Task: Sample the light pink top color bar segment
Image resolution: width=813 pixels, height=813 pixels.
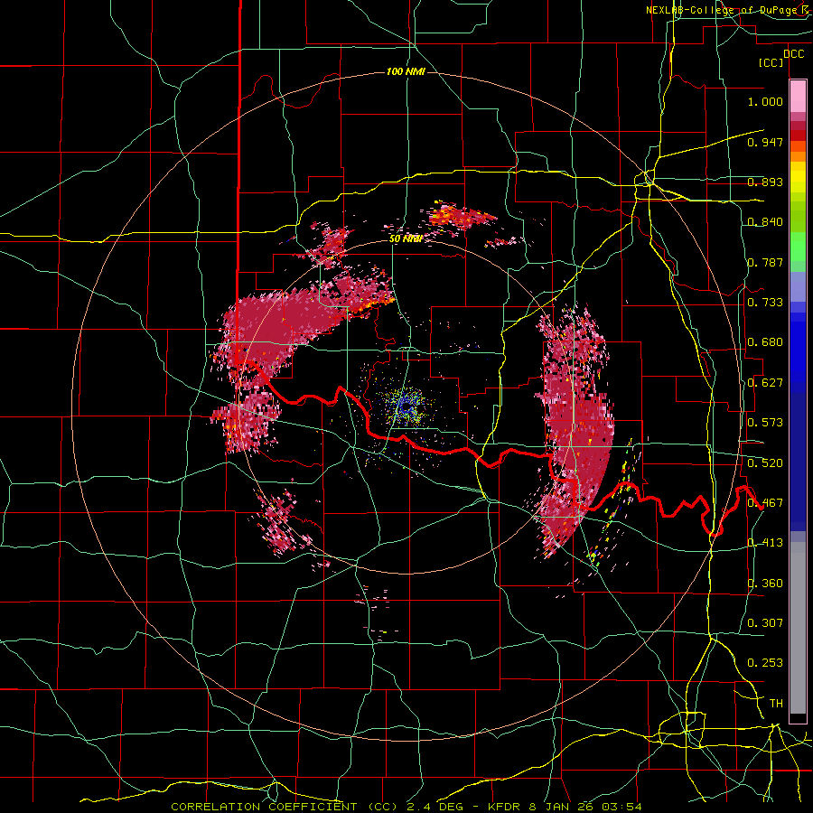Action: [798, 96]
